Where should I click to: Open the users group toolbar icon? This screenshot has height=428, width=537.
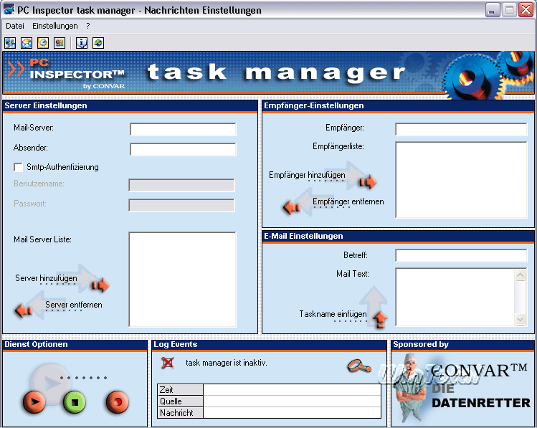click(60, 43)
